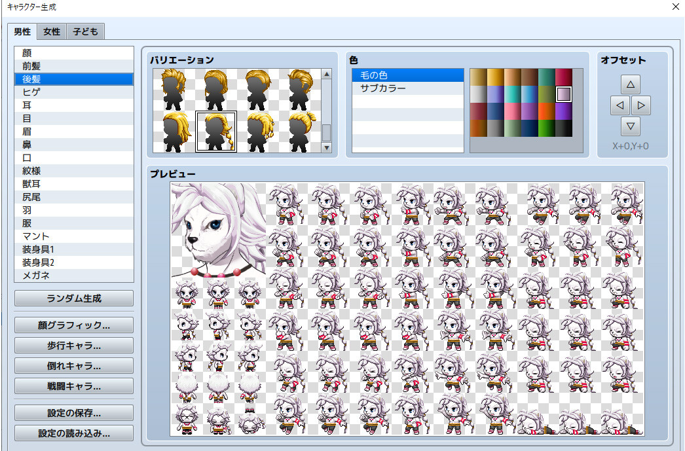Viewport: 685px width, 451px height.
Task: Select 服 in the parts list
Action: tap(73, 223)
